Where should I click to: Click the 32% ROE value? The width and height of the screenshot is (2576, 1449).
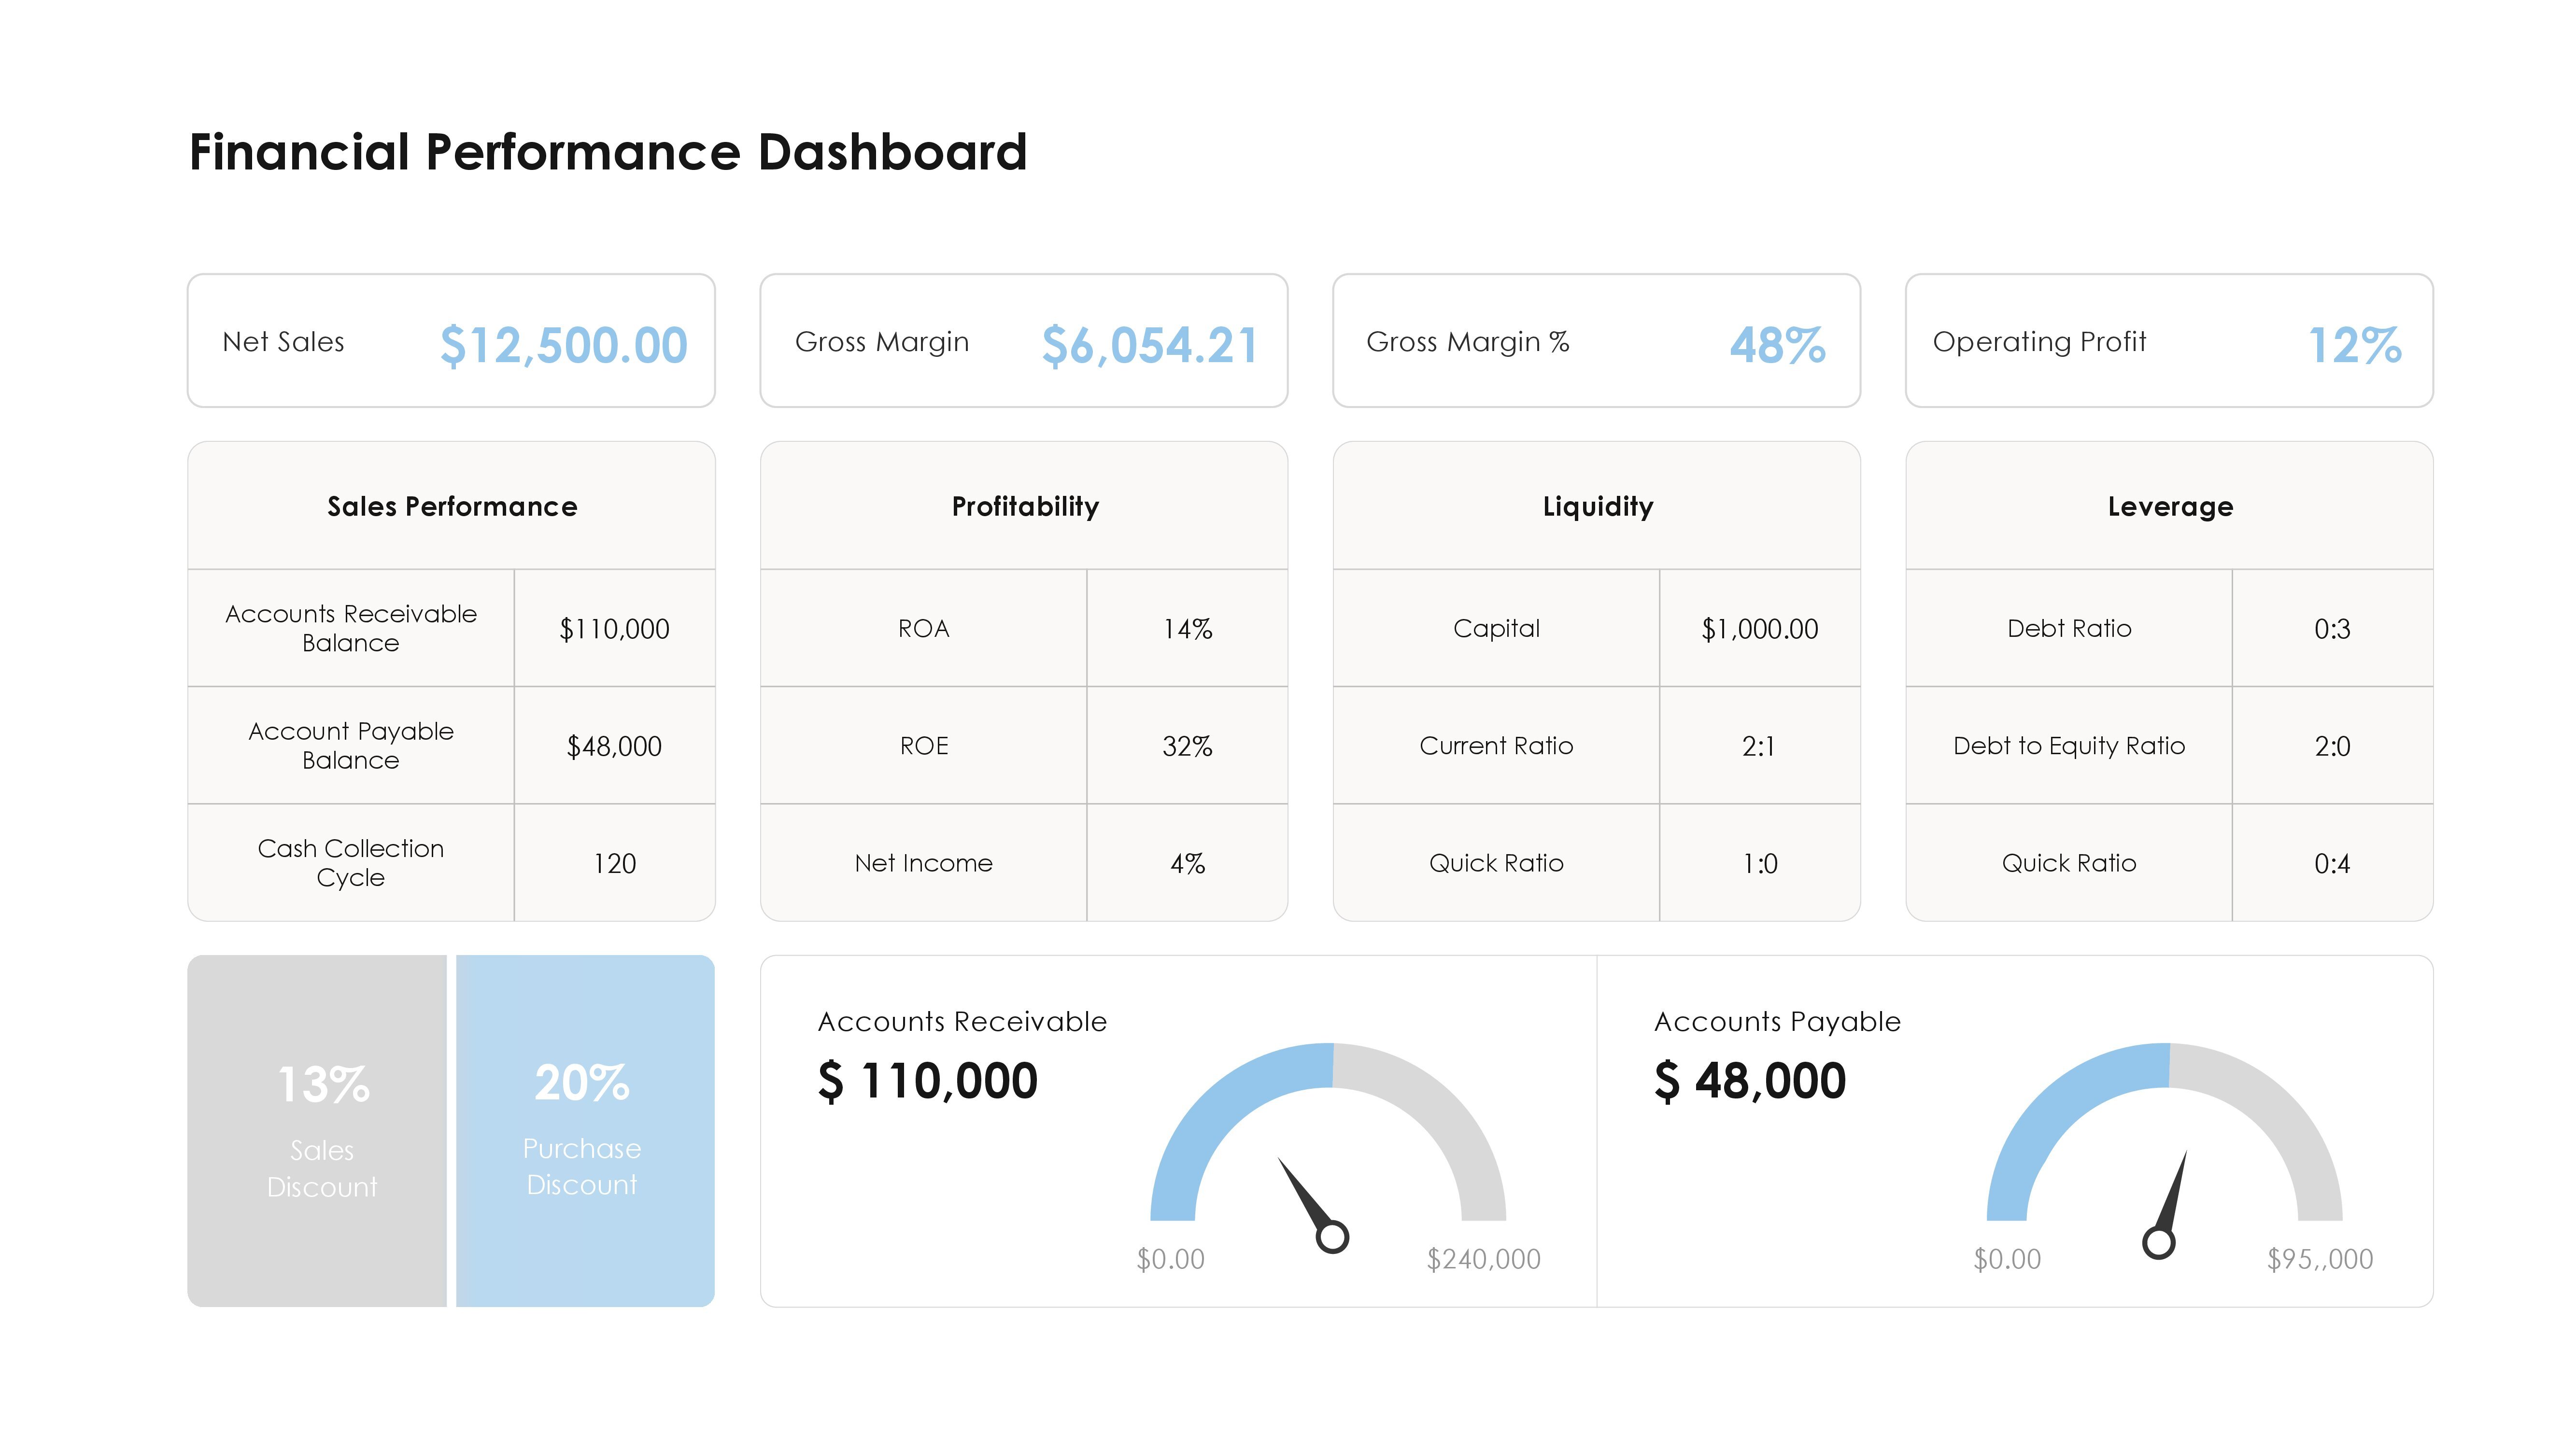(x=1187, y=746)
